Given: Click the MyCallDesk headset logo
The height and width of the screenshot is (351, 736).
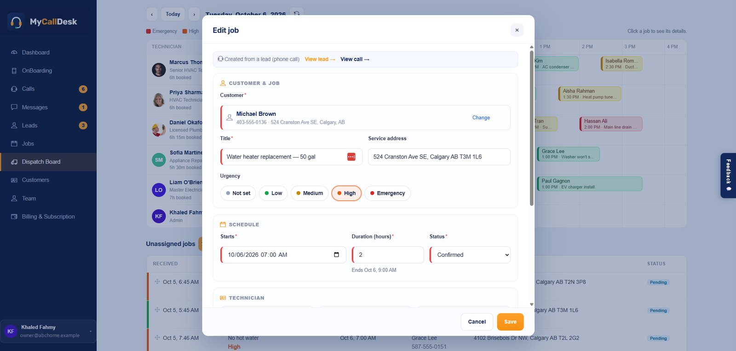Looking at the screenshot, I should [x=16, y=22].
